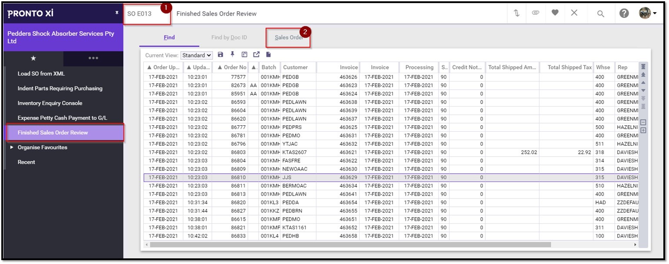The image size is (669, 264).
Task: Open the paperclip attachments icon
Action: pyautogui.click(x=536, y=13)
